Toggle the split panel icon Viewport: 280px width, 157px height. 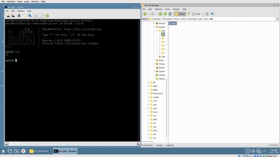click(206, 14)
